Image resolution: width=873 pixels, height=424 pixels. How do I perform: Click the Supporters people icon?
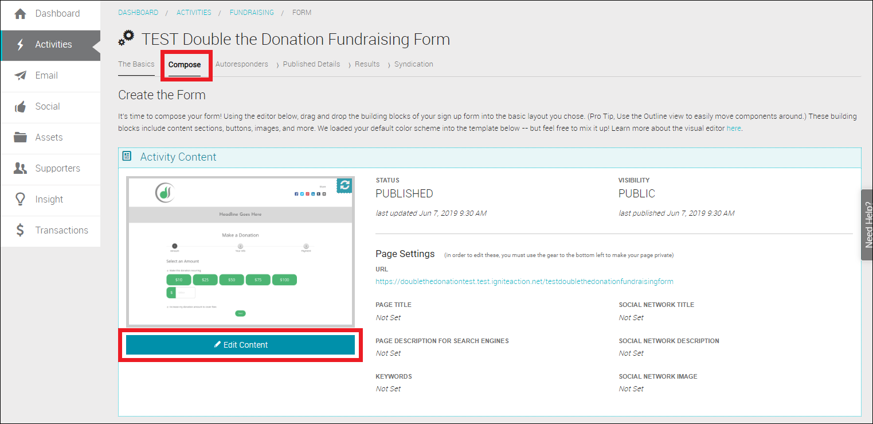click(x=20, y=168)
